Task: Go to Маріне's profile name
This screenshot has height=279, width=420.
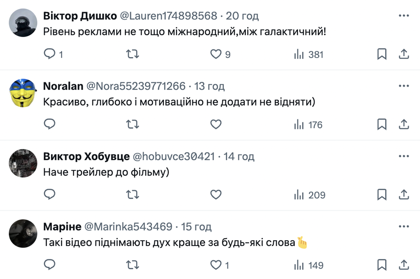Action: pyautogui.click(x=62, y=227)
